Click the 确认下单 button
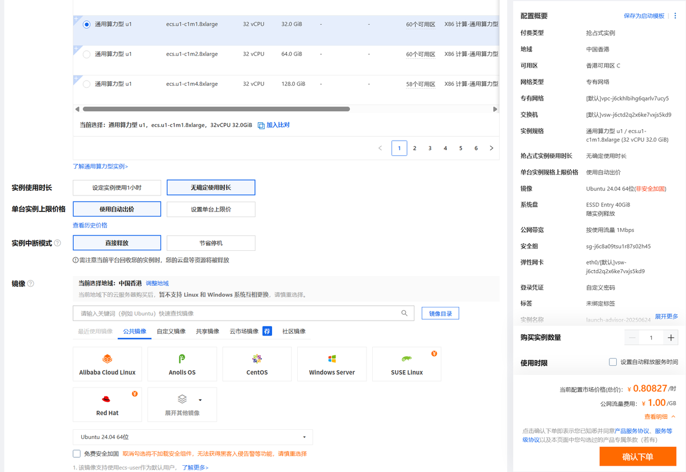686x472 pixels. [x=638, y=457]
